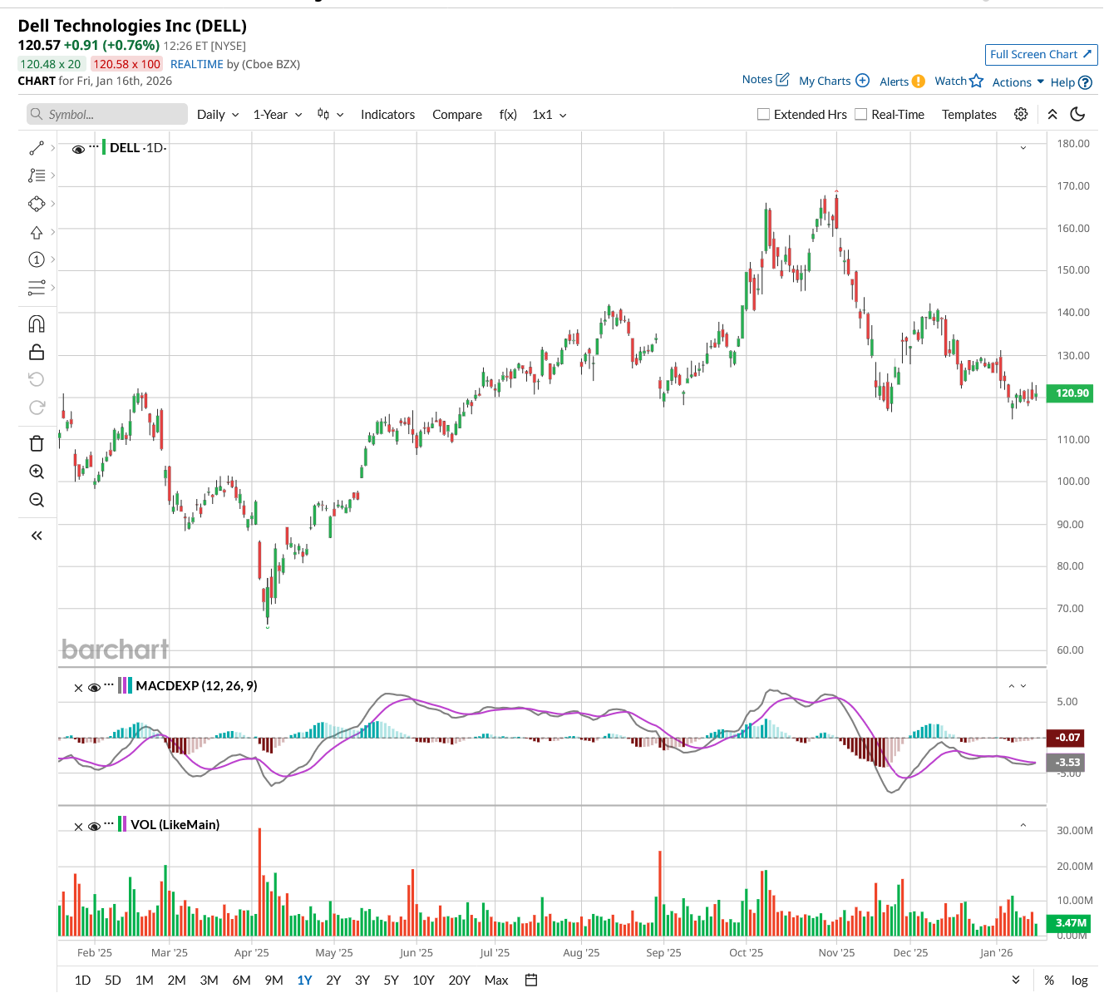The height and width of the screenshot is (993, 1104).
Task: Click the zoom out magnifier icon
Action: (x=37, y=500)
